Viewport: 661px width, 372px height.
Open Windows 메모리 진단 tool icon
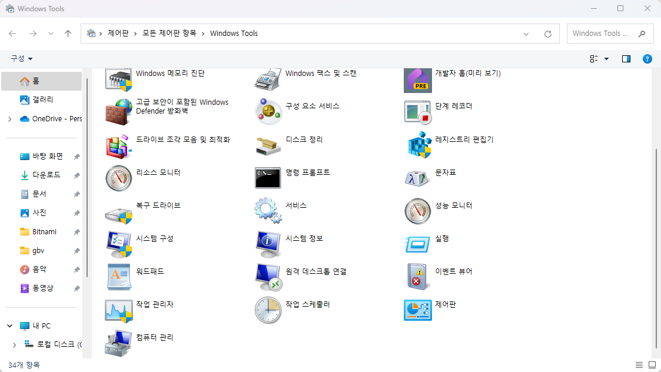click(x=118, y=79)
